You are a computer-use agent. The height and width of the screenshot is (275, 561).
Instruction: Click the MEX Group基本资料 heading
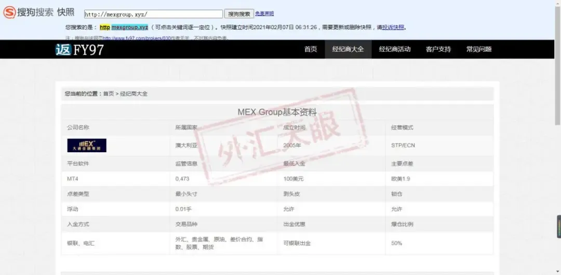click(277, 112)
